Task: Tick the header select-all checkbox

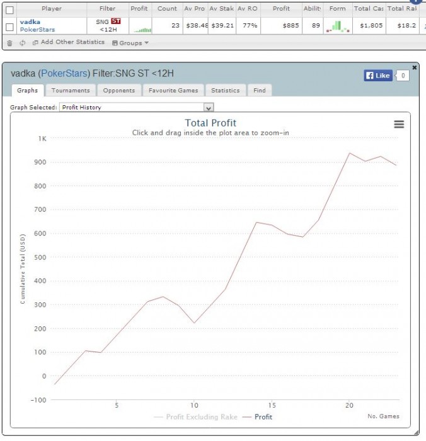Action: [9, 10]
